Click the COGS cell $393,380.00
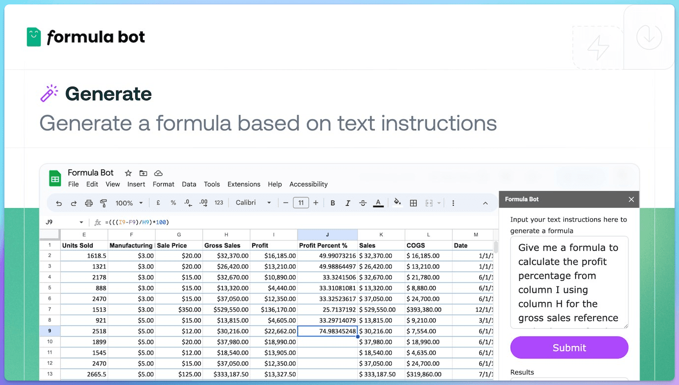Viewport: 679px width, 385px height. point(428,310)
